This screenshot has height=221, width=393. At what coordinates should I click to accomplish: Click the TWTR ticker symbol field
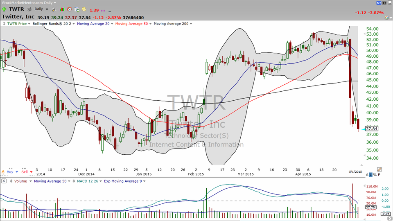coord(16,9)
